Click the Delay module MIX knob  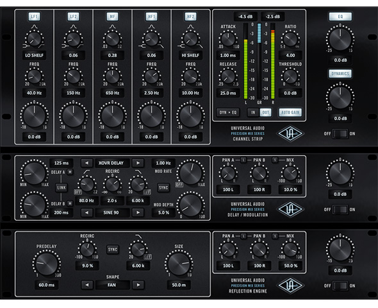coord(290,173)
